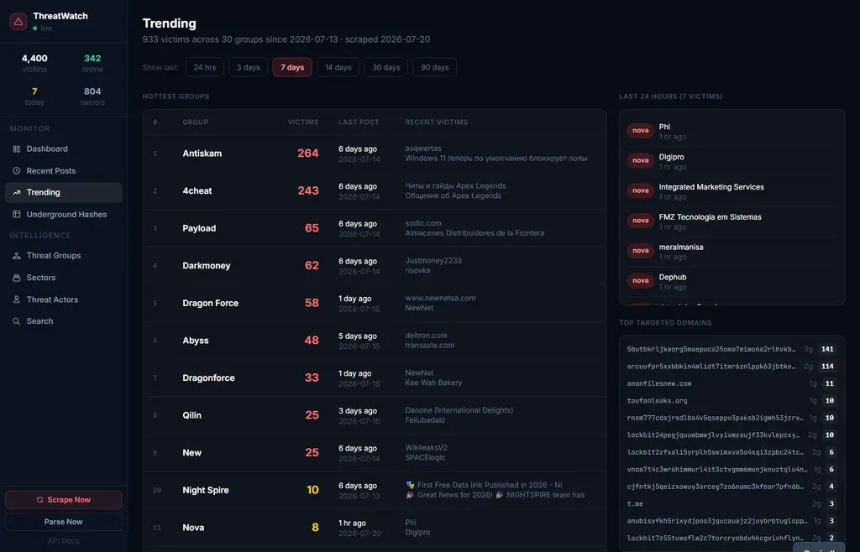This screenshot has width=860, height=552.
Task: Switch range to 14 days
Action: (338, 67)
